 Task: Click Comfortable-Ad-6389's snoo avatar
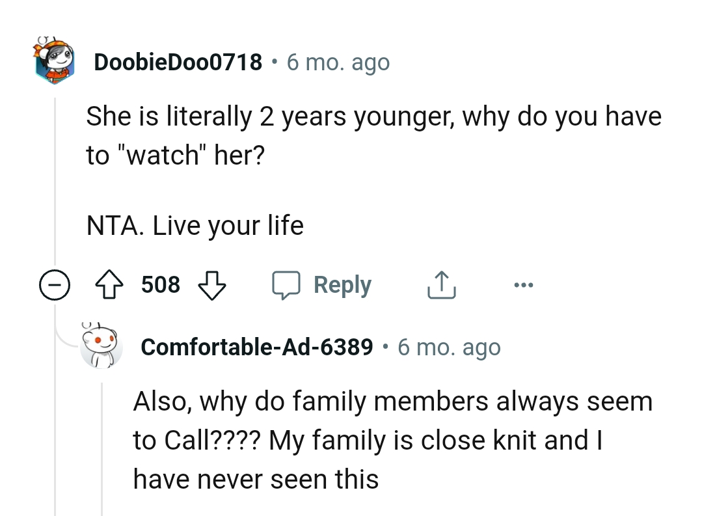click(x=101, y=348)
